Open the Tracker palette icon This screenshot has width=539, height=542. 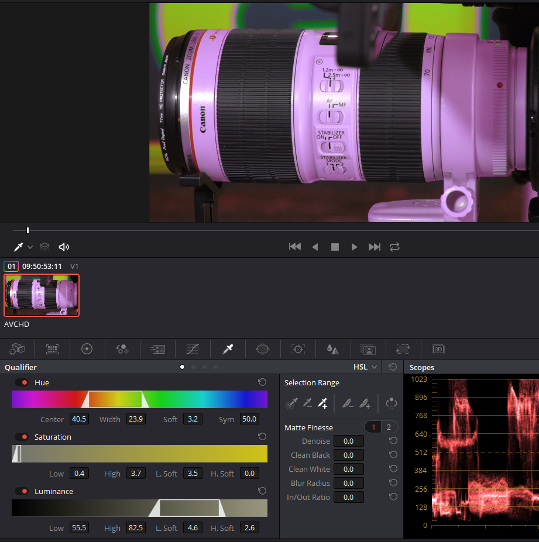(x=298, y=349)
